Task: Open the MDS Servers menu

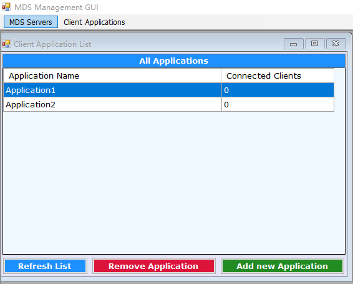Action: coord(31,22)
